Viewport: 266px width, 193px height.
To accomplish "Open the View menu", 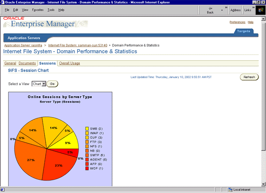I will click(x=25, y=10).
